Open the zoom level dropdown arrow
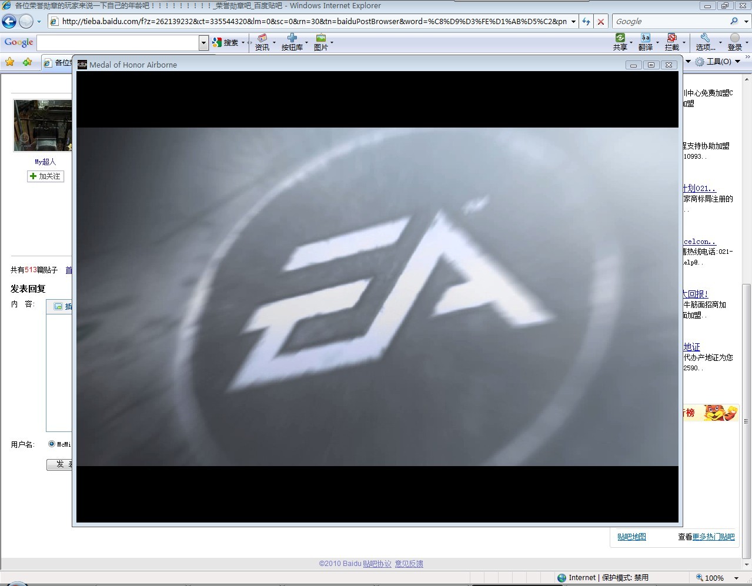The height and width of the screenshot is (586, 752). point(736,578)
